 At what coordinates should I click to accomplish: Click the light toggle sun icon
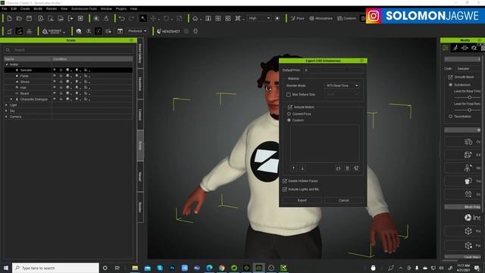277,18
